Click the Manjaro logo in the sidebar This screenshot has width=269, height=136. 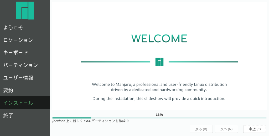point(25,11)
